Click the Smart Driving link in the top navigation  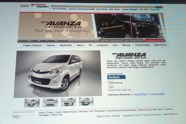pyautogui.click(x=102, y=9)
